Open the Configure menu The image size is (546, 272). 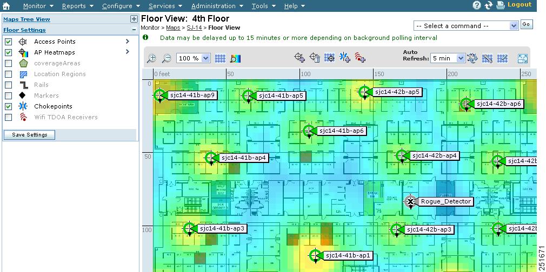(121, 6)
